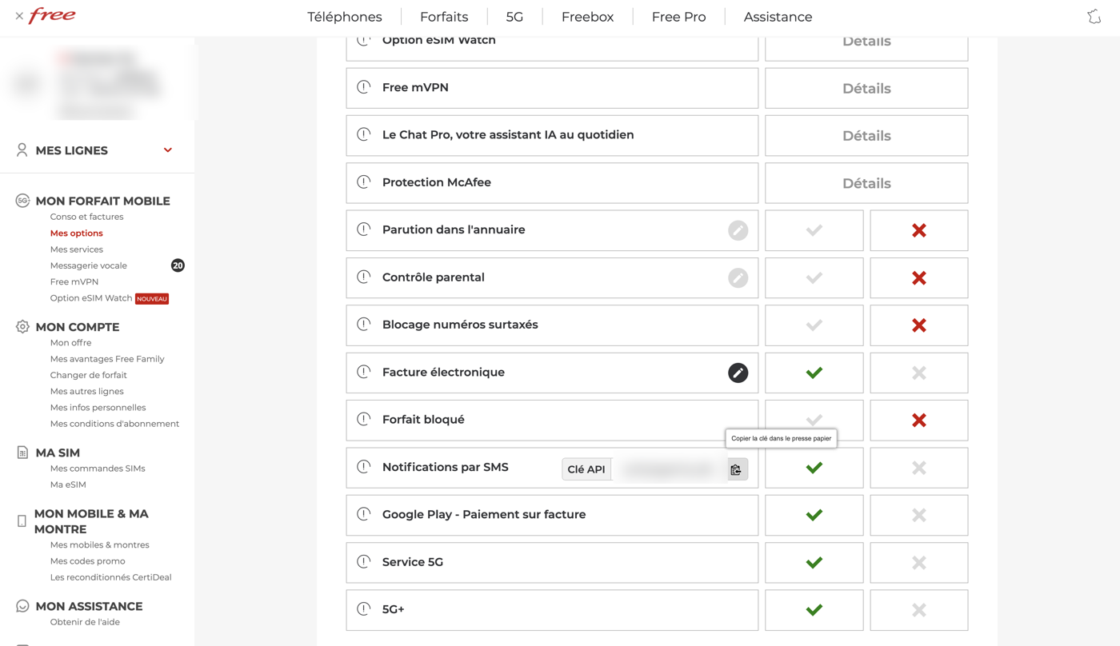Screen dimensions: 1120x646
Task: Go to the Forfaits menu
Action: coord(444,17)
